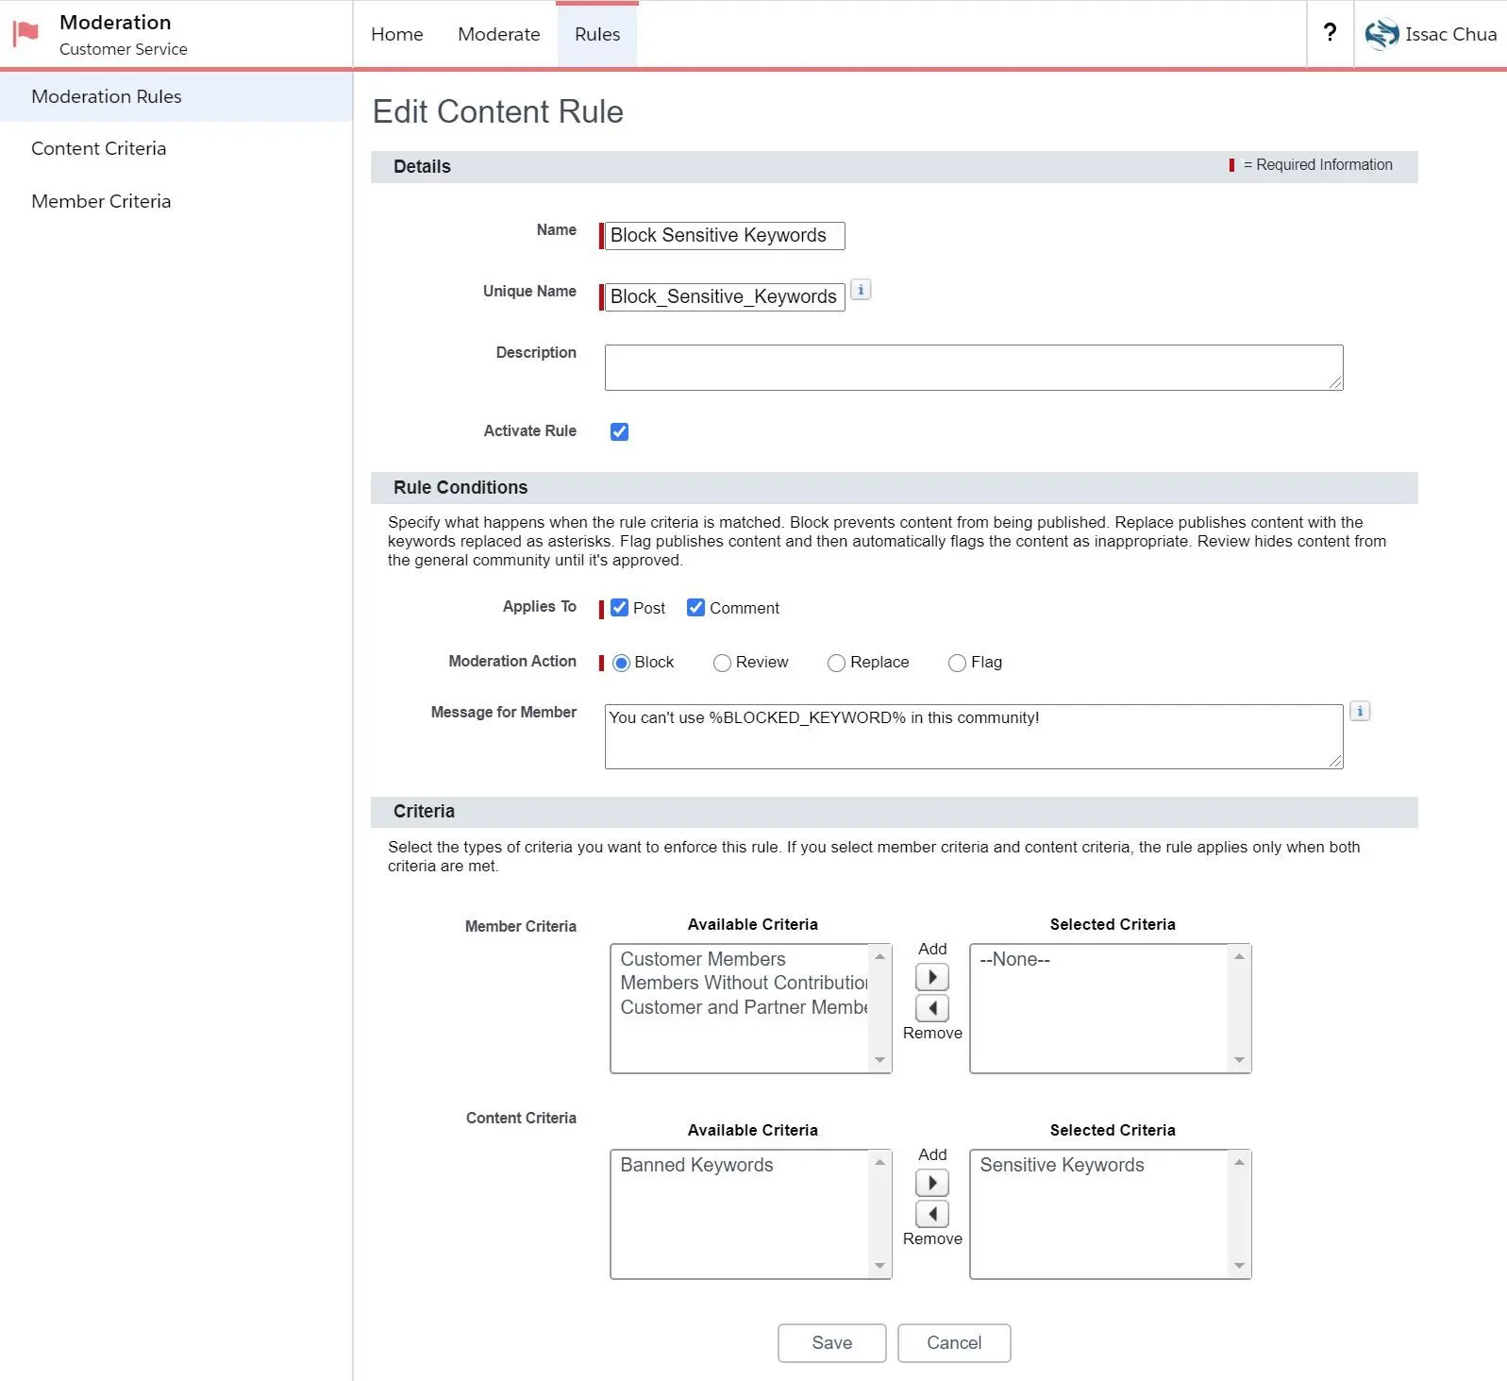The width and height of the screenshot is (1507, 1381).
Task: Click the Message for Member text area
Action: [974, 736]
